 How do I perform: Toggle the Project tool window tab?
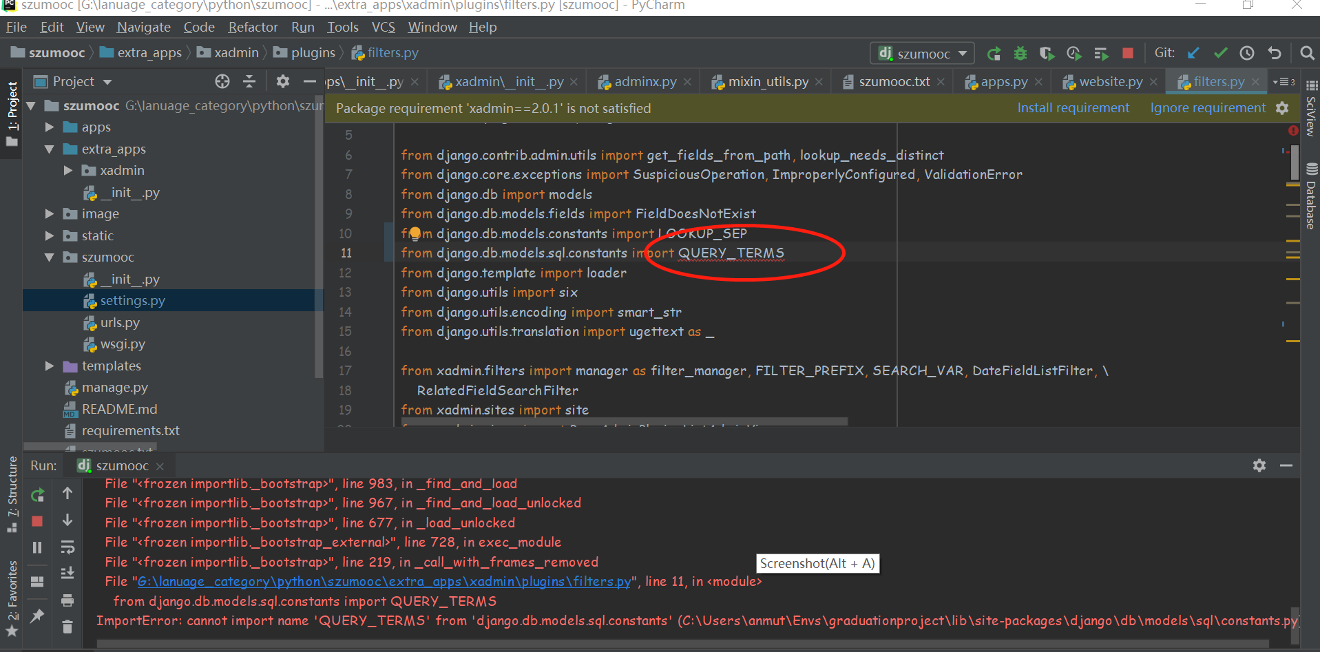(x=12, y=114)
